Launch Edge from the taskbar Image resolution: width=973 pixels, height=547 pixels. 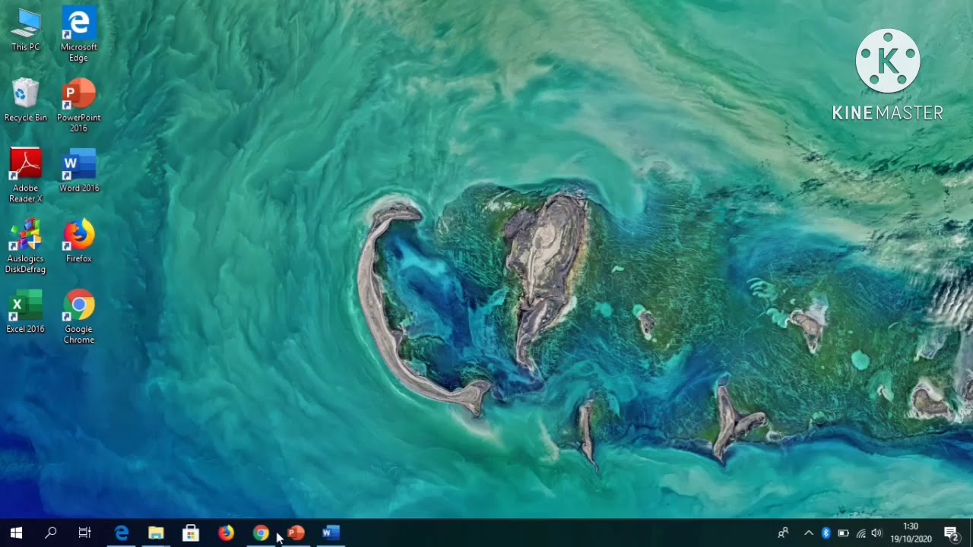click(122, 533)
